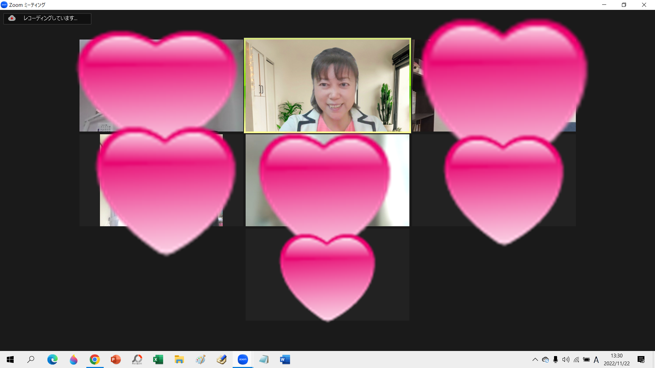
Task: Open the volume speaker control
Action: (x=566, y=359)
